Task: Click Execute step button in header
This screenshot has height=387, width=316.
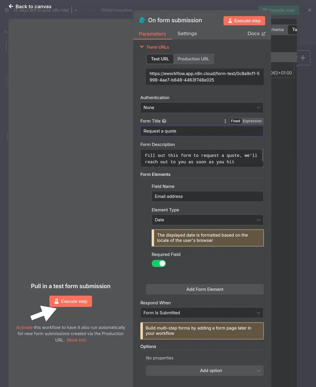Action: tap(244, 21)
